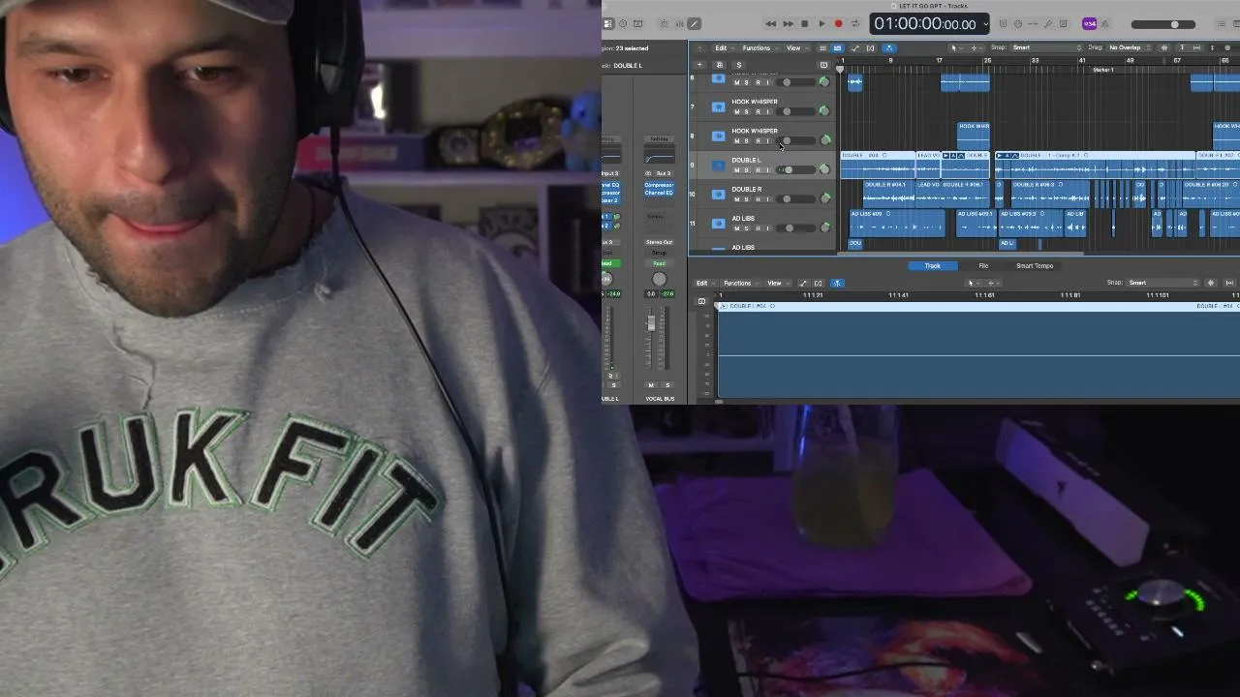Adjust the DOUBLE L track volume slider

coord(798,170)
